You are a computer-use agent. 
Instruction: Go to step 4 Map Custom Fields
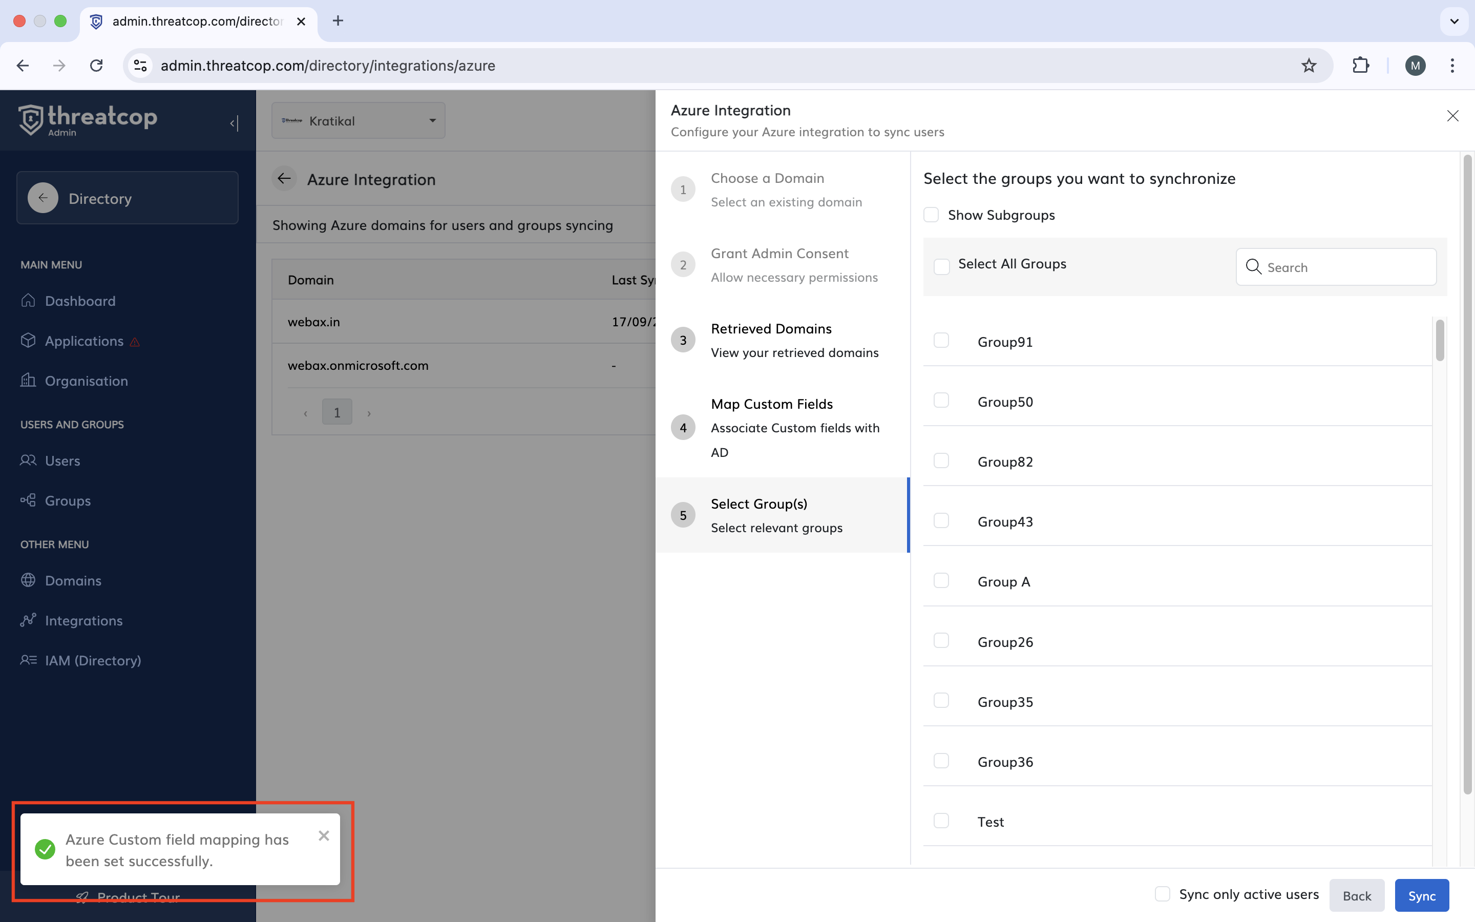tap(772, 404)
